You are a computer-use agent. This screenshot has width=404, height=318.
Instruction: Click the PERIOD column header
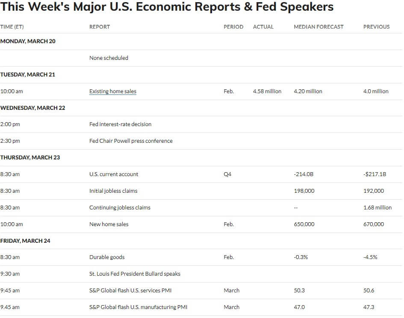pos(233,27)
